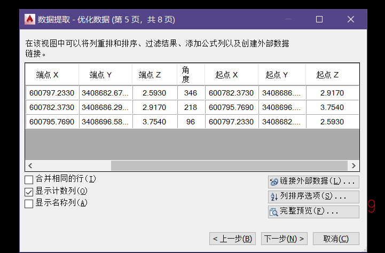Screen dimensions: 385x253
Task: Select cell with angle value 346
Action: 191,93
